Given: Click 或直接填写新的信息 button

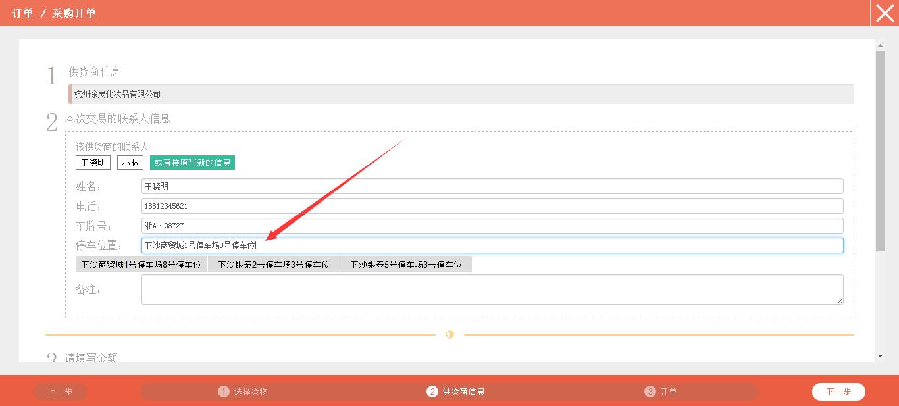Looking at the screenshot, I should coord(192,163).
